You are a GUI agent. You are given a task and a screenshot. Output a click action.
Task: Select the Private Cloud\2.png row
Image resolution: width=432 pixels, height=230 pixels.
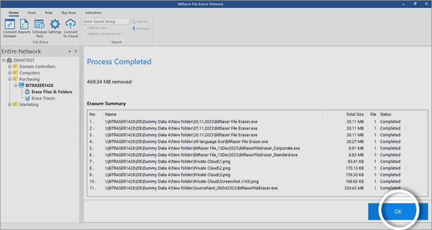[x=257, y=168]
